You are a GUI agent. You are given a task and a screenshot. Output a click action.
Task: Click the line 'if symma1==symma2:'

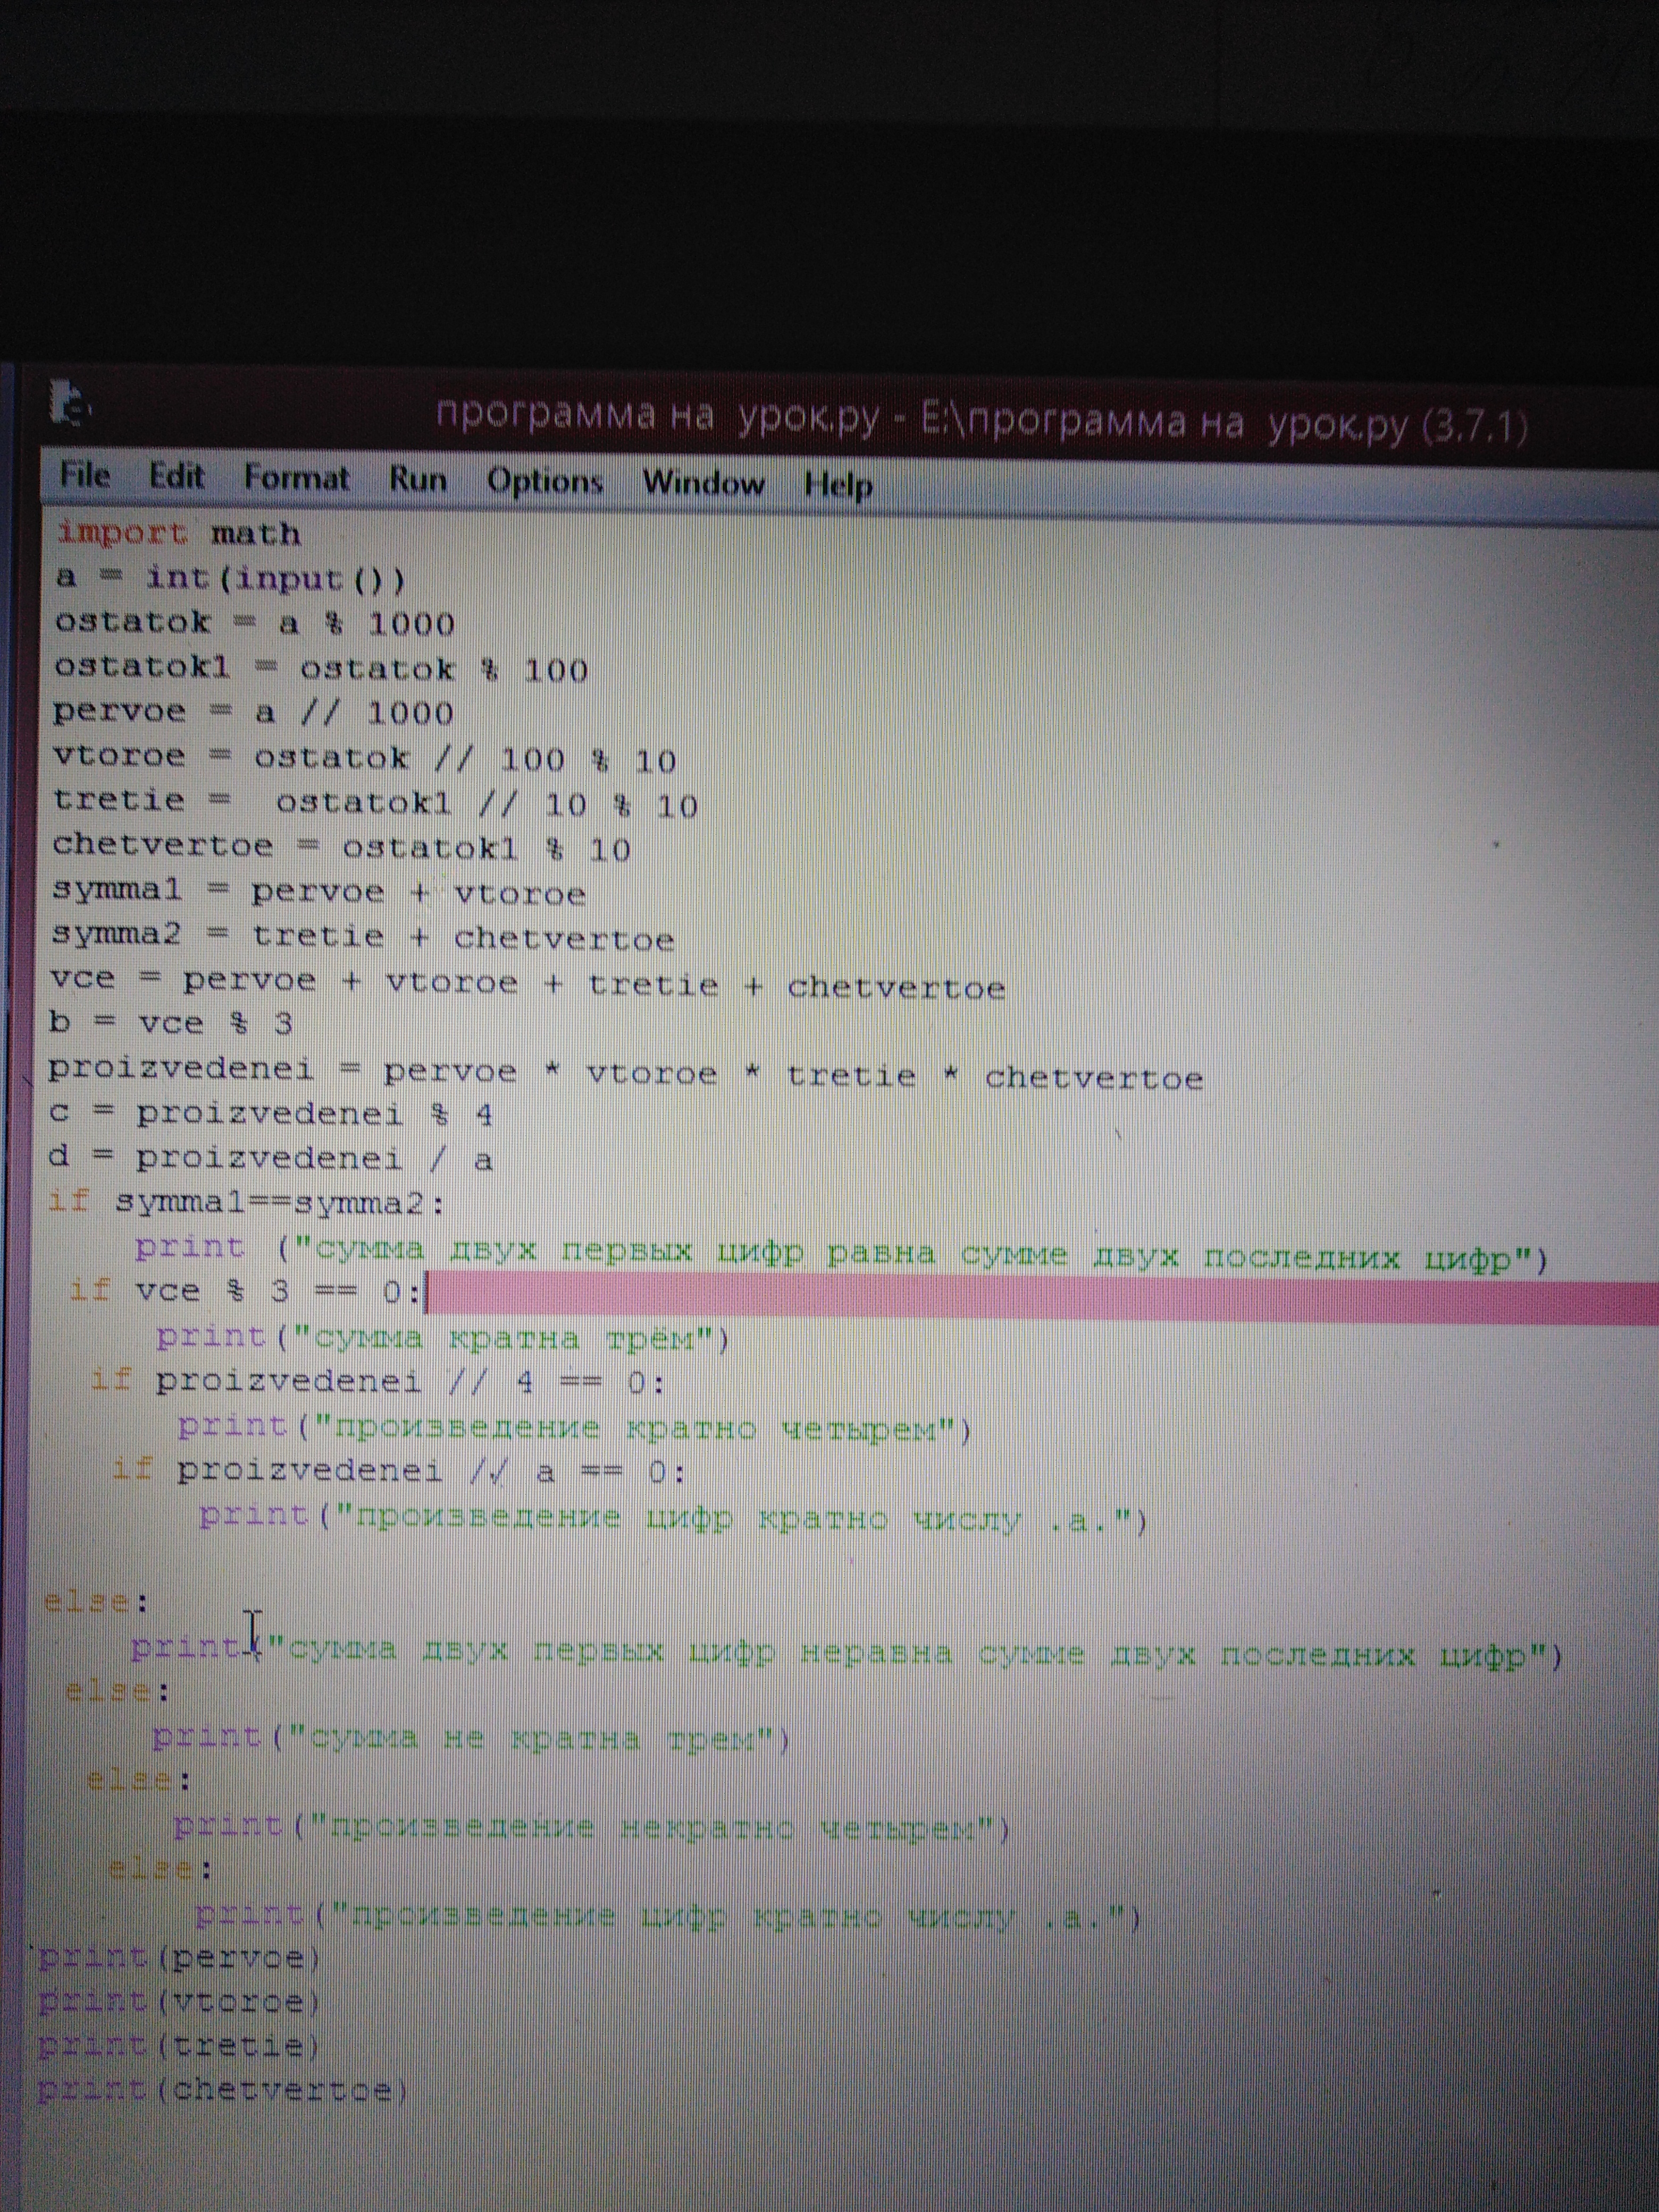[x=246, y=1201]
